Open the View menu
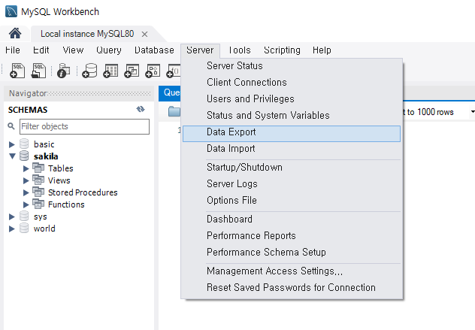The image size is (475, 330). 73,50
